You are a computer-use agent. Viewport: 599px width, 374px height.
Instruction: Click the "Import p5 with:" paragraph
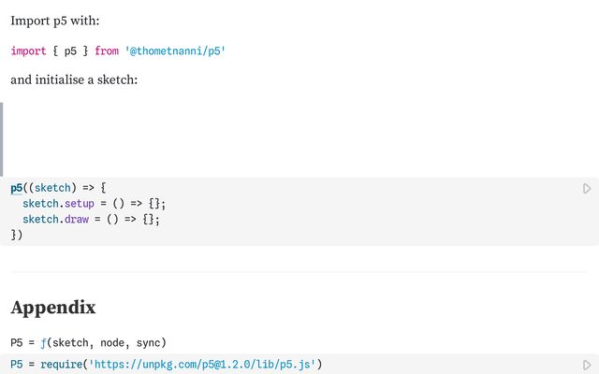tap(55, 21)
